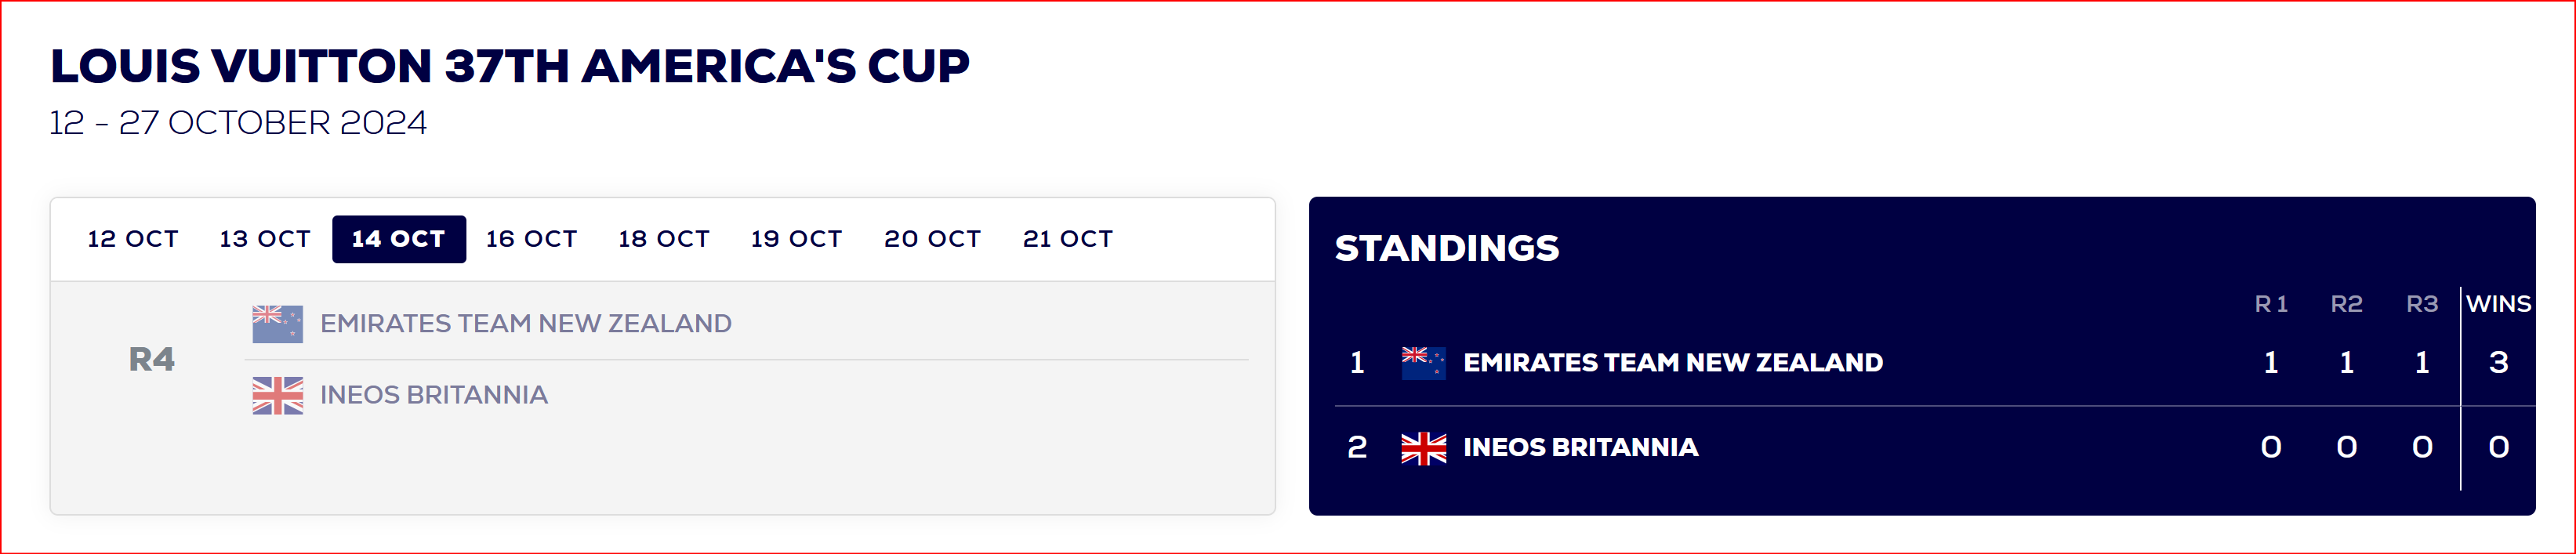Select the 19 OCT tab
This screenshot has width=2576, height=554.
(797, 239)
